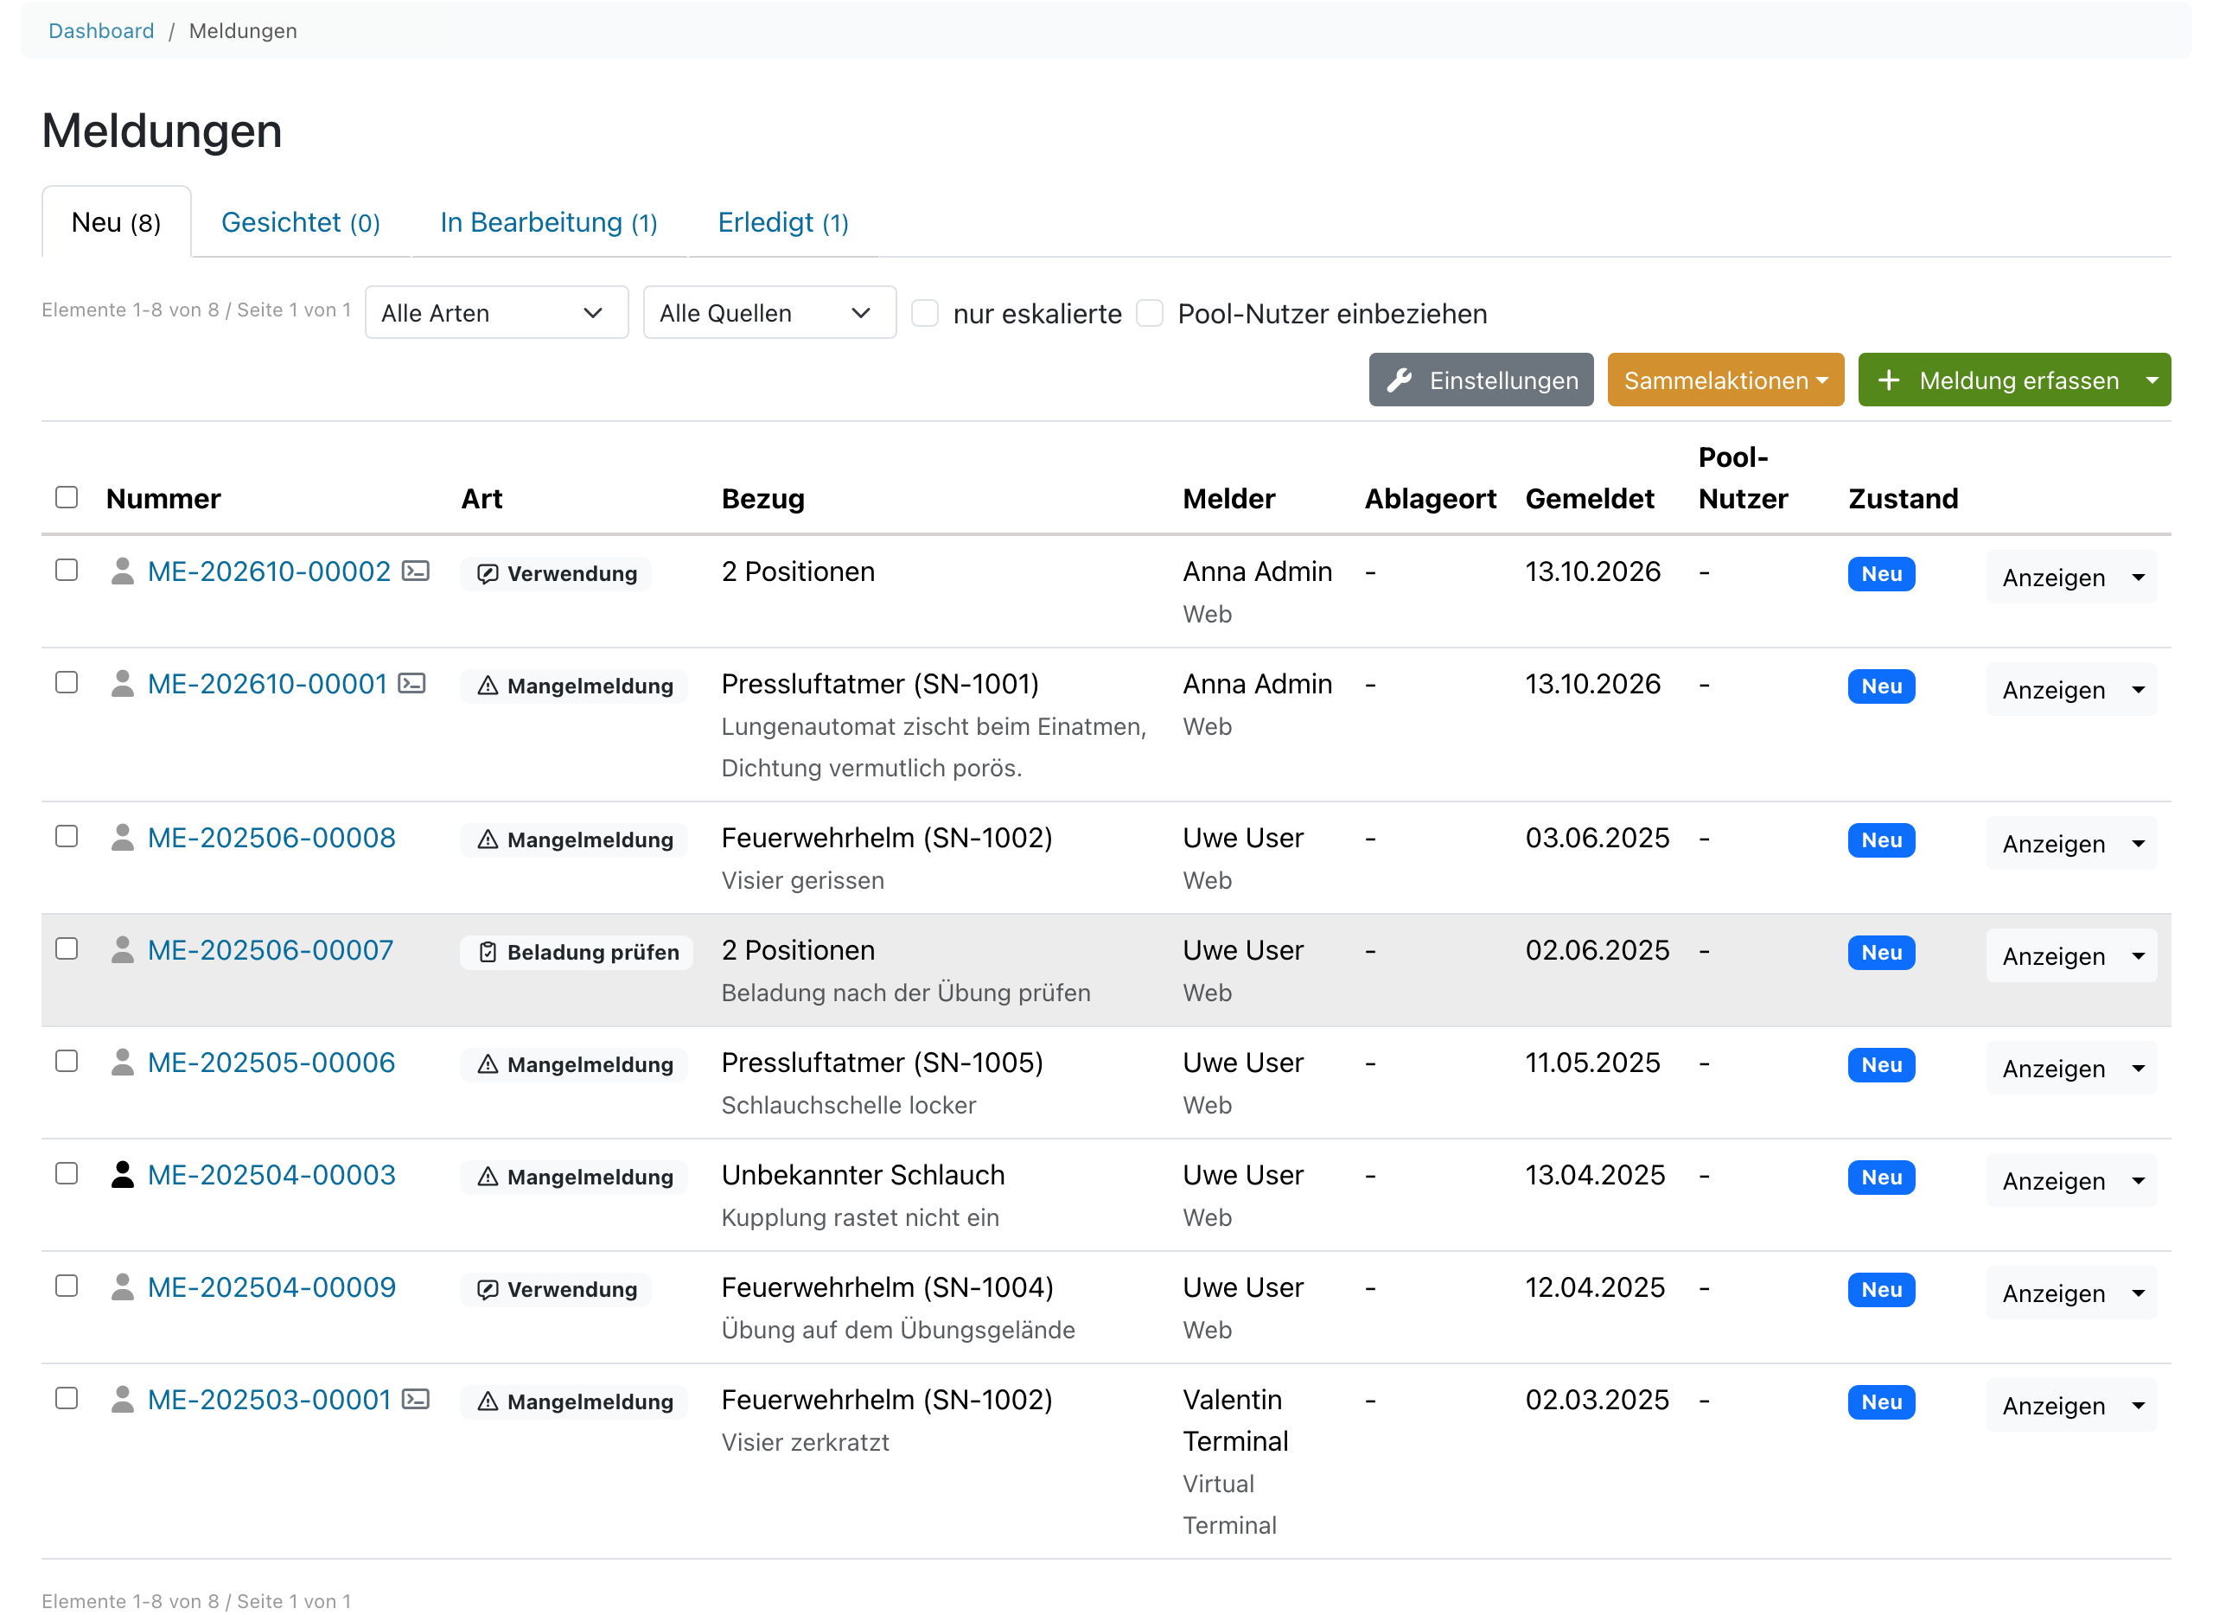Click the terminal icon next to ME-202503-00001
The height and width of the screenshot is (1615, 2213).
point(416,1399)
